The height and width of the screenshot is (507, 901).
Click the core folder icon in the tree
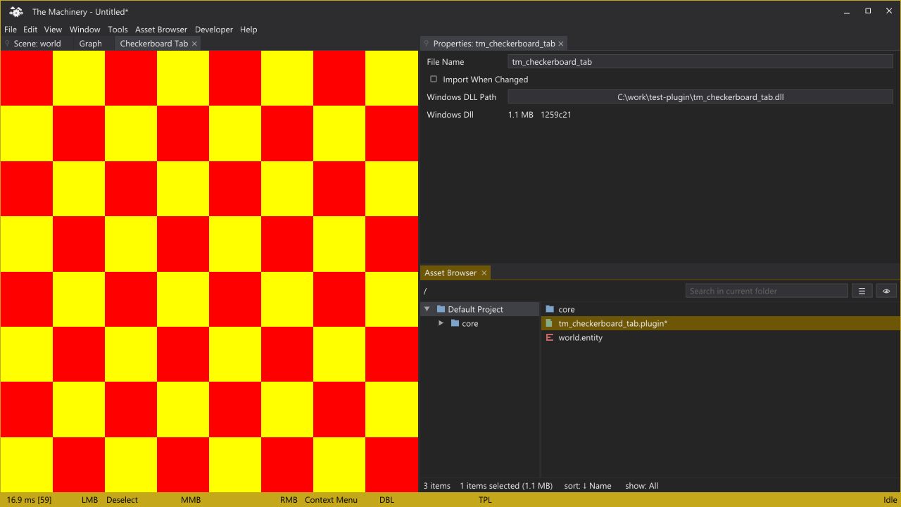pos(455,323)
